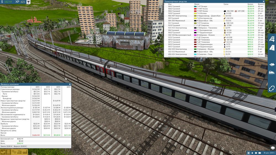Set game to triple fast-forward speed
Image resolution: width=276 pixels, height=155 pixels.
[260, 153]
